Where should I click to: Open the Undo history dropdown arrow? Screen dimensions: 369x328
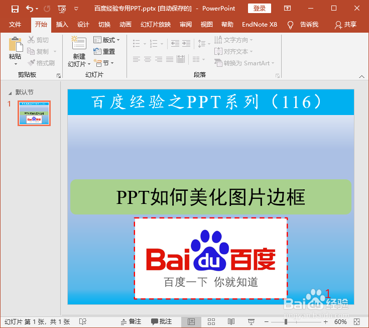coord(37,9)
